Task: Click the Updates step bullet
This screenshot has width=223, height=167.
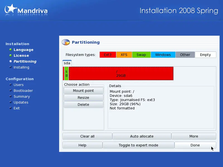Action: point(11,102)
